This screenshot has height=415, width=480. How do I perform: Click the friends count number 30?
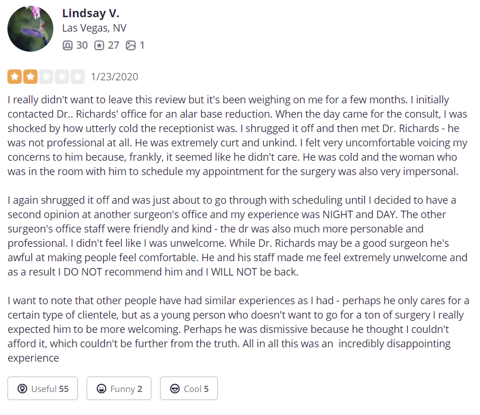[82, 45]
